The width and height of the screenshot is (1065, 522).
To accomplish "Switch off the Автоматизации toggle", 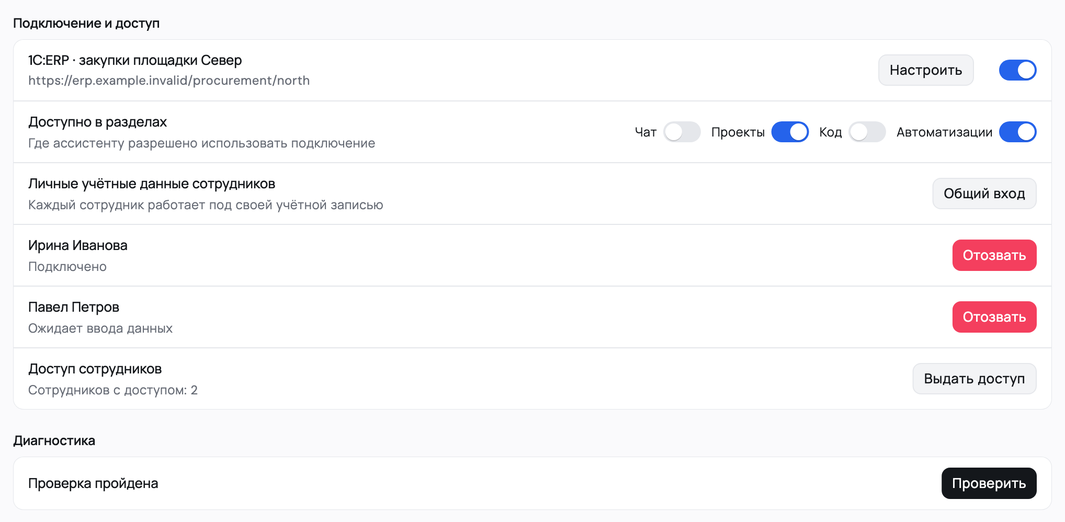I will (x=1017, y=132).
